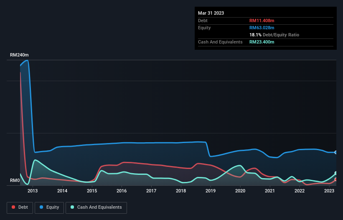This screenshot has height=220, width=343.
Task: Click the blue Equity legend dot
Action: (x=41, y=207)
